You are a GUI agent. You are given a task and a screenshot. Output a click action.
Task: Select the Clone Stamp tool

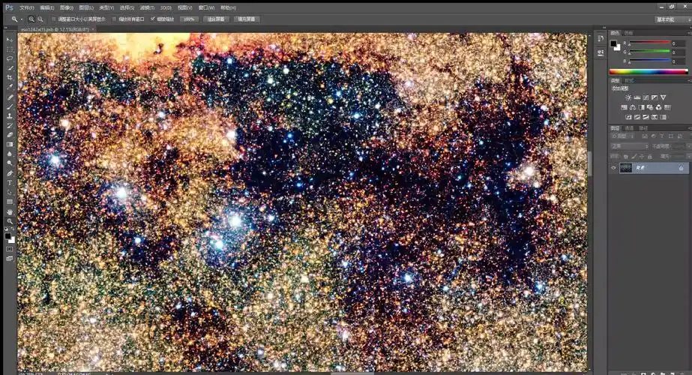(10, 116)
